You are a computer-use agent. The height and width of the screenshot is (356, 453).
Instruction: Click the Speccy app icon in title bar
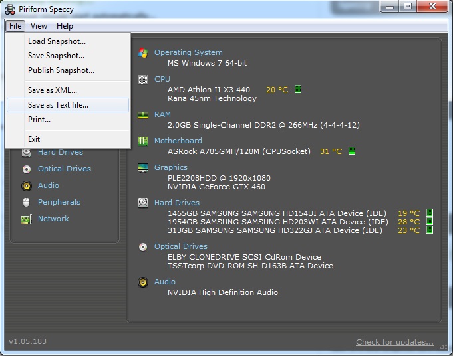coord(10,9)
